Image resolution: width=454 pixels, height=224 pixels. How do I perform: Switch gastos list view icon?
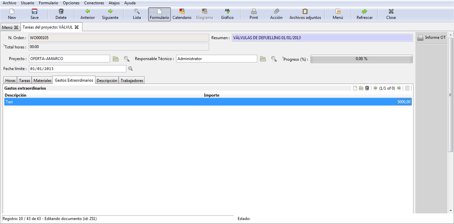click(407, 88)
